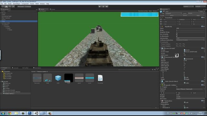Open the Layer dropdown in Inspector
Image resolution: width=207 pixels, height=116 pixels.
click(x=196, y=13)
